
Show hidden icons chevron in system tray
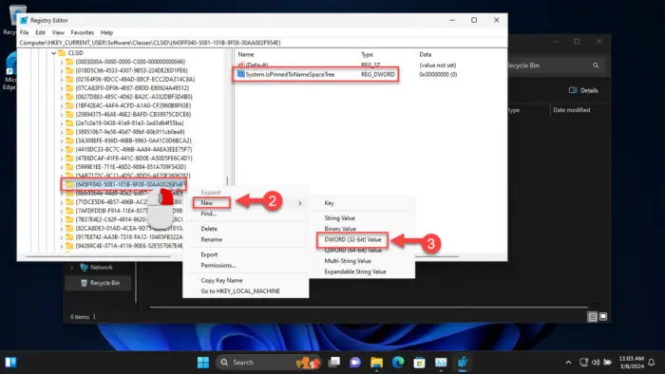click(568, 363)
